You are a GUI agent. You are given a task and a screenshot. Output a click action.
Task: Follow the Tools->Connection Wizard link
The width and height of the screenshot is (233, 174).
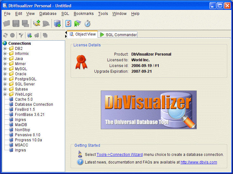pyautogui.click(x=120, y=155)
